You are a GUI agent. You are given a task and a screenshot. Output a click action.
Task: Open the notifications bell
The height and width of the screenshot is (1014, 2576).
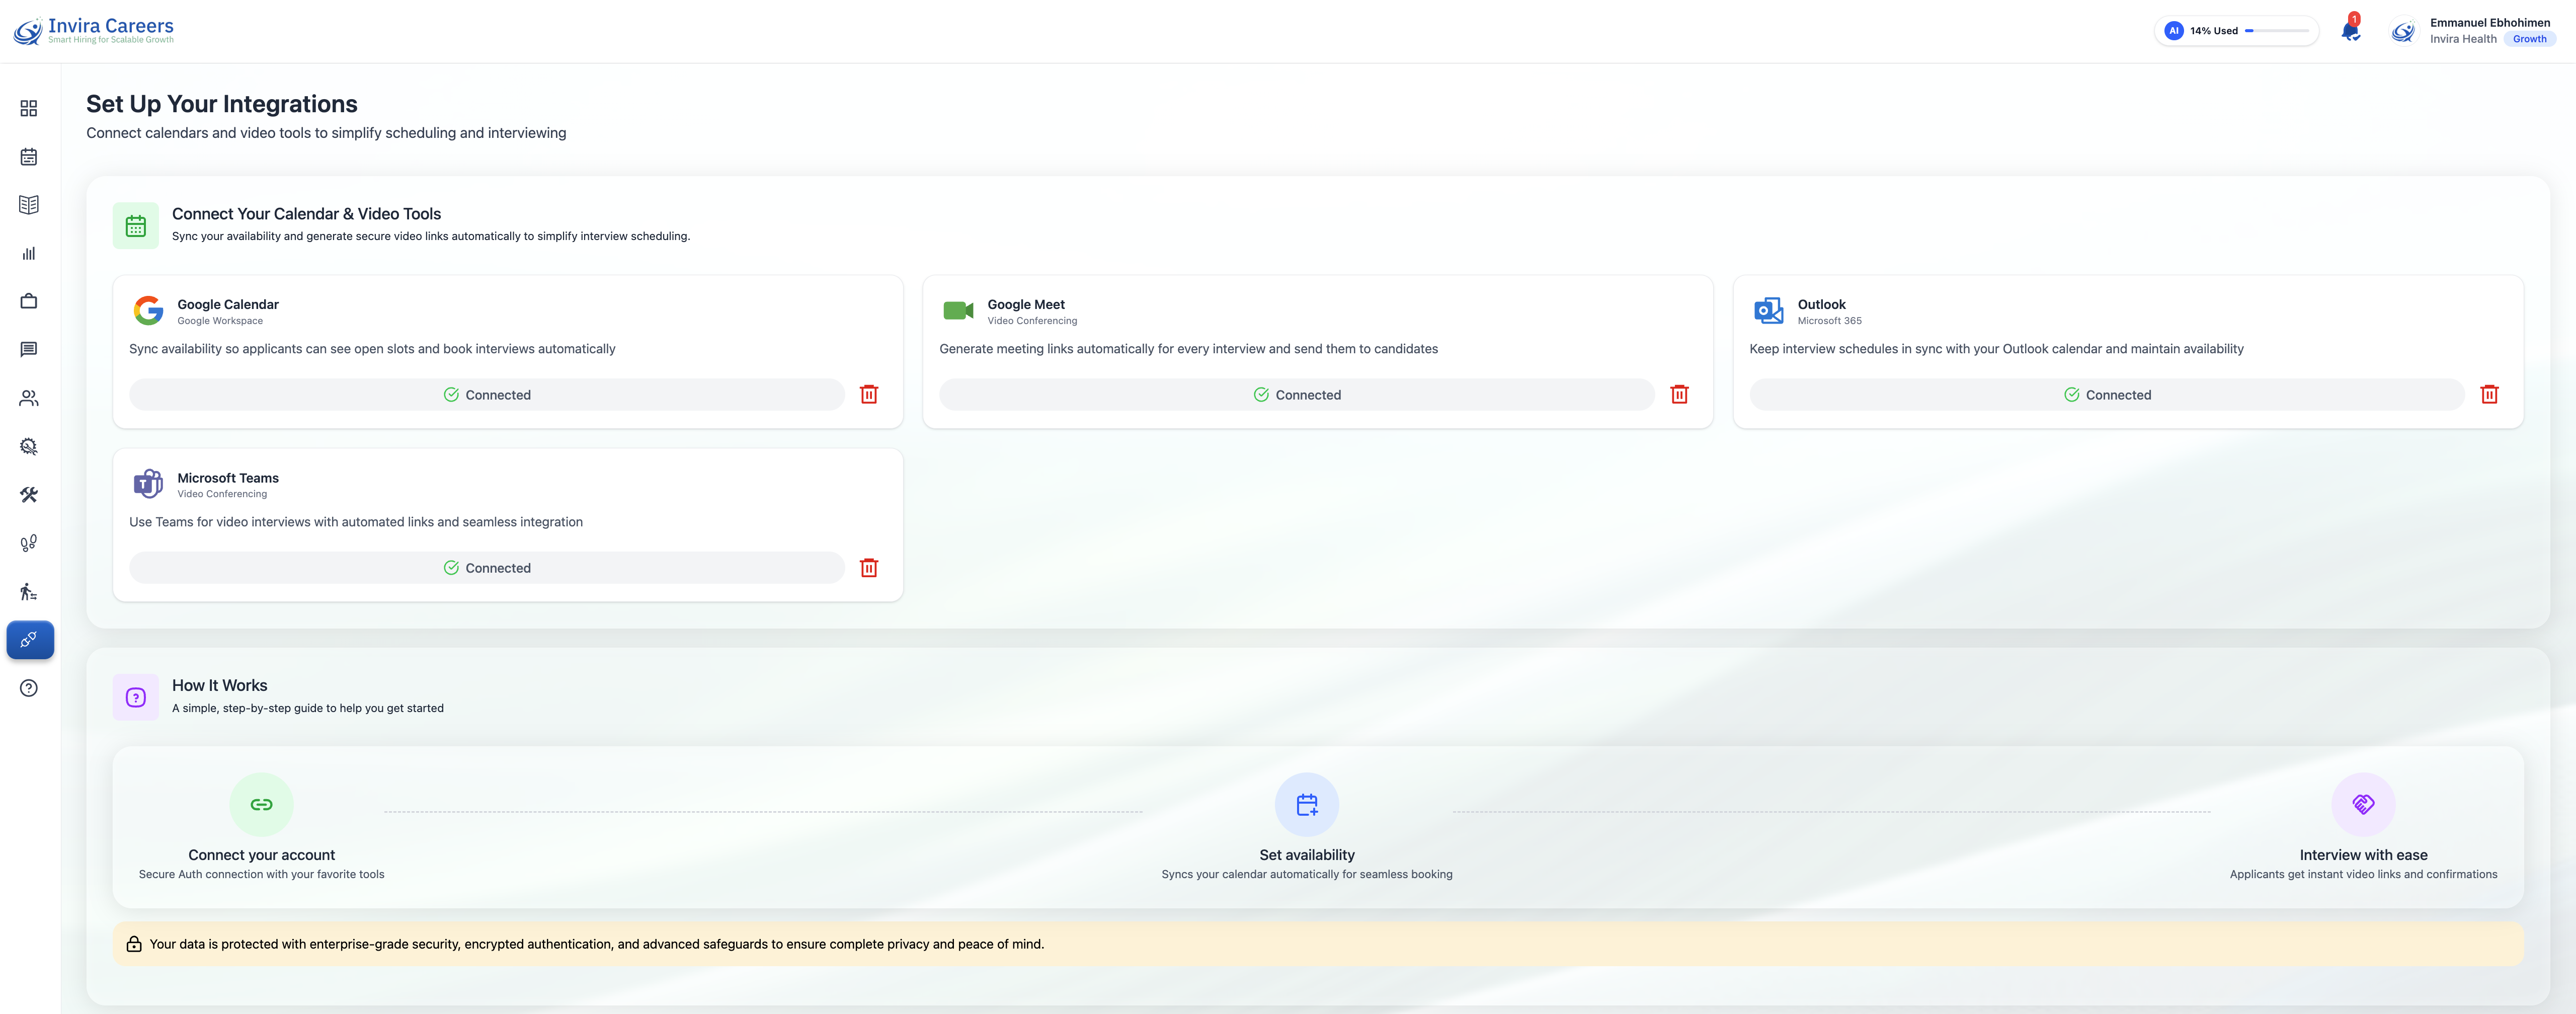tap(2351, 30)
